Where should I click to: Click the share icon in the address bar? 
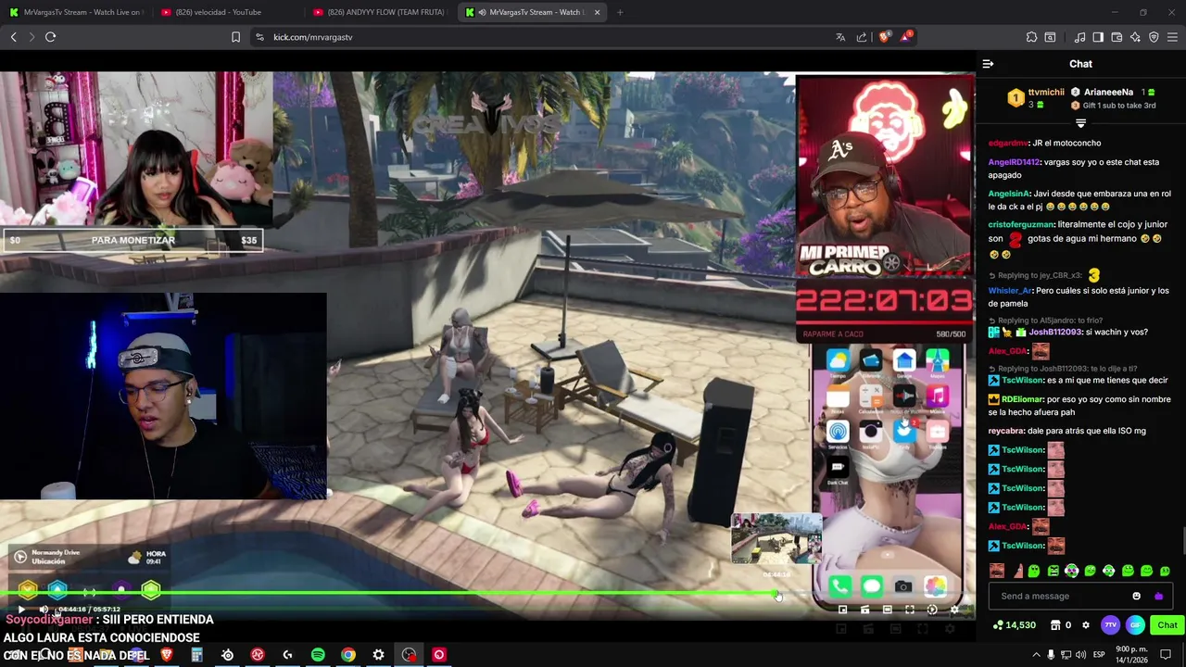(862, 37)
